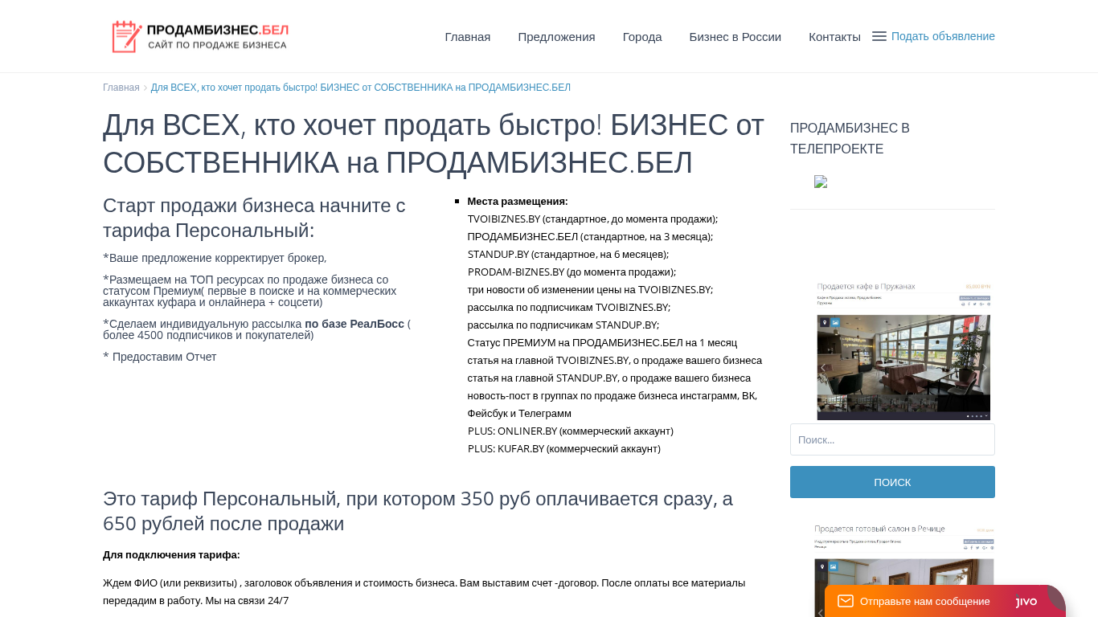
Task: Open the Отправьте нам сообщение chat widget
Action: pos(945,601)
